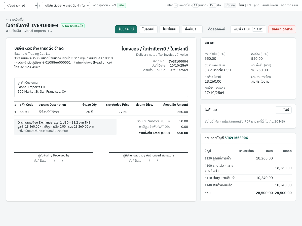Click the พิมพ์ / PDF print button
This screenshot has height=226, width=302.
(248, 29)
